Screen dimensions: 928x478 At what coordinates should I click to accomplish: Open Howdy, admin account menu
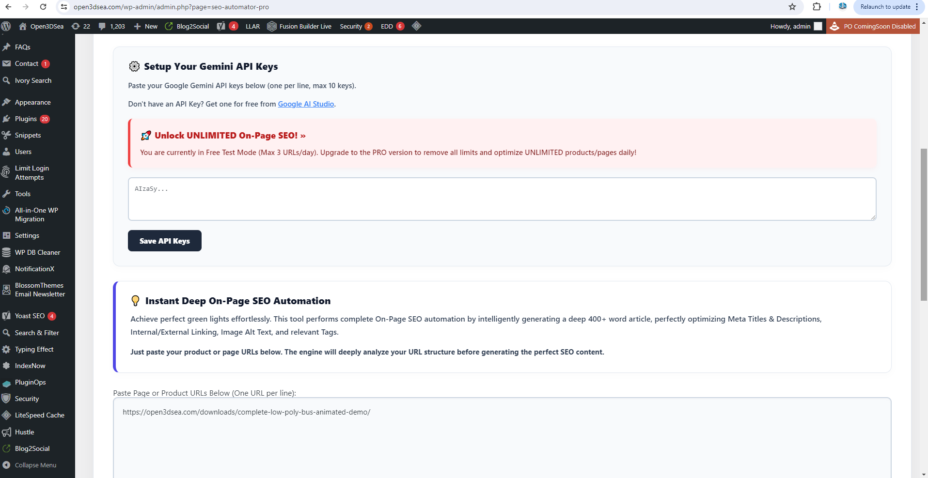[796, 26]
